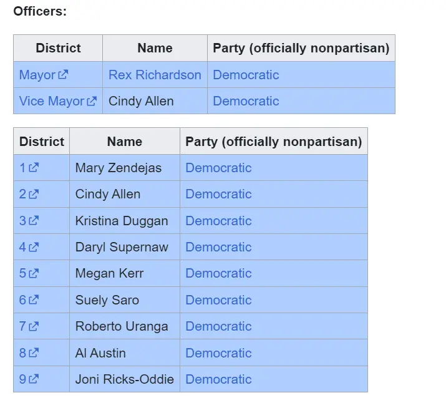Click the Name header in district table

(124, 142)
